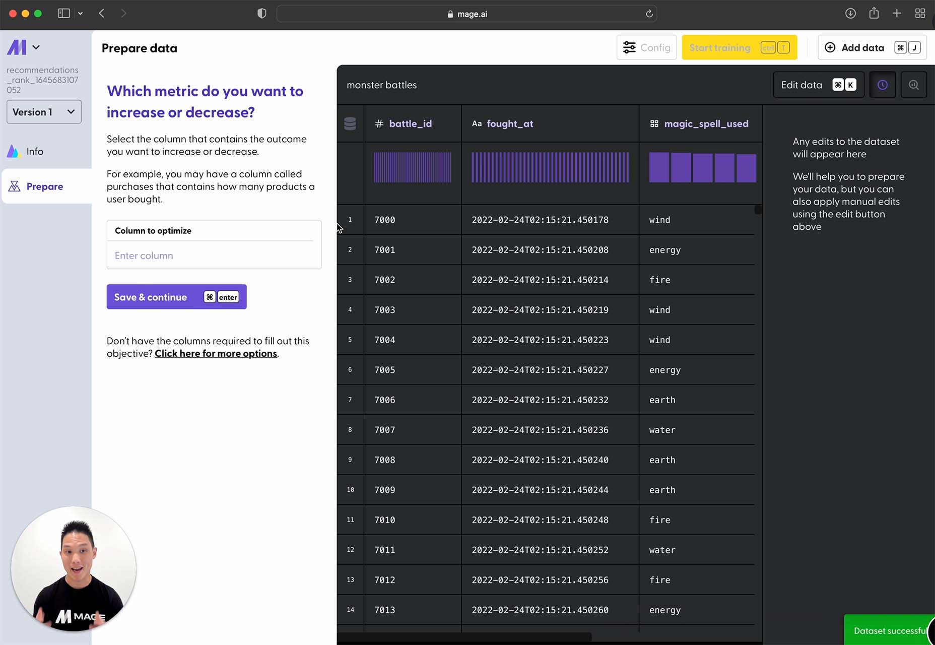The width and height of the screenshot is (935, 645).
Task: Select the fought_at column header
Action: (x=550, y=123)
